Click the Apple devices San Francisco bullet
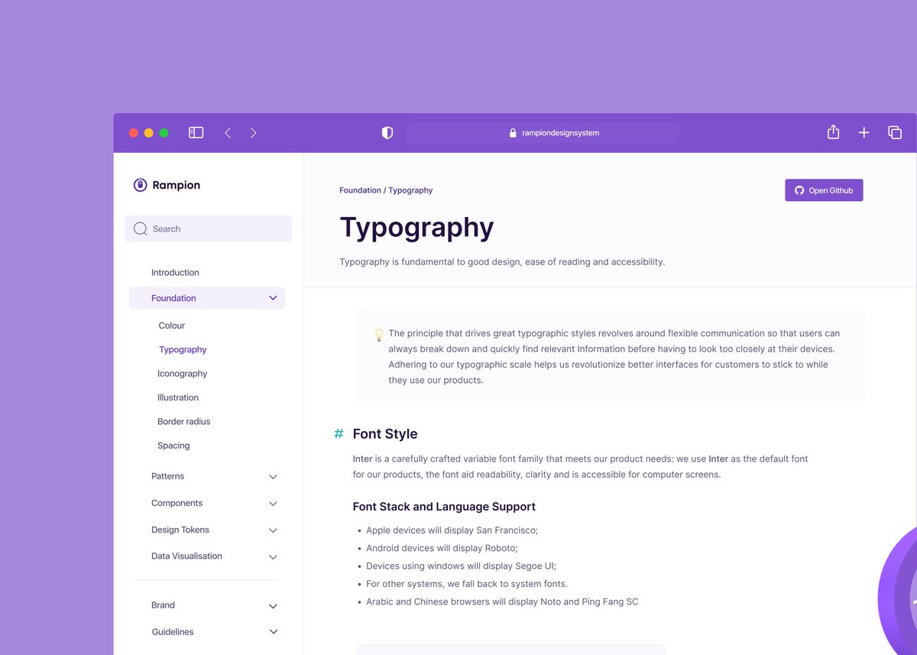This screenshot has height=655, width=917. pos(452,530)
